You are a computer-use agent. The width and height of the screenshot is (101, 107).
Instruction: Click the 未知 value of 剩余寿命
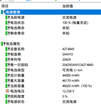[66, 33]
